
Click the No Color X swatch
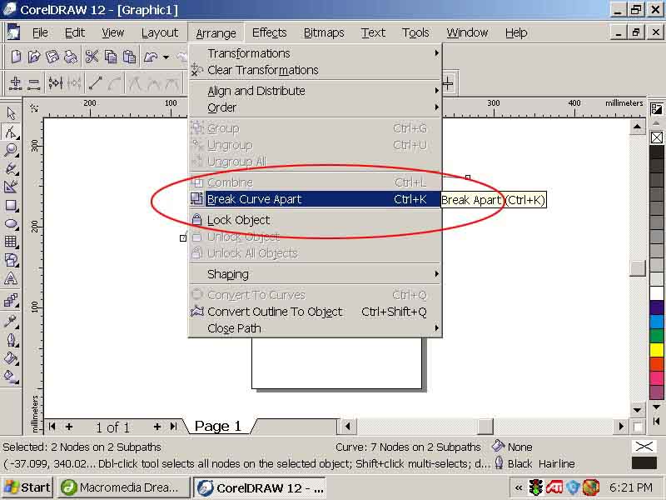(657, 137)
